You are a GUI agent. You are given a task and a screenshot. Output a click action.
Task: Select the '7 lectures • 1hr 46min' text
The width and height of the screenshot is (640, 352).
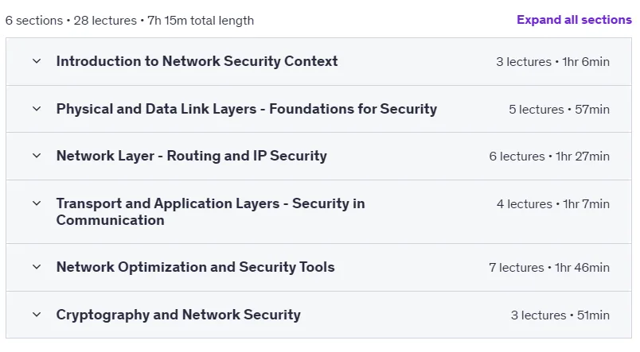tap(549, 267)
